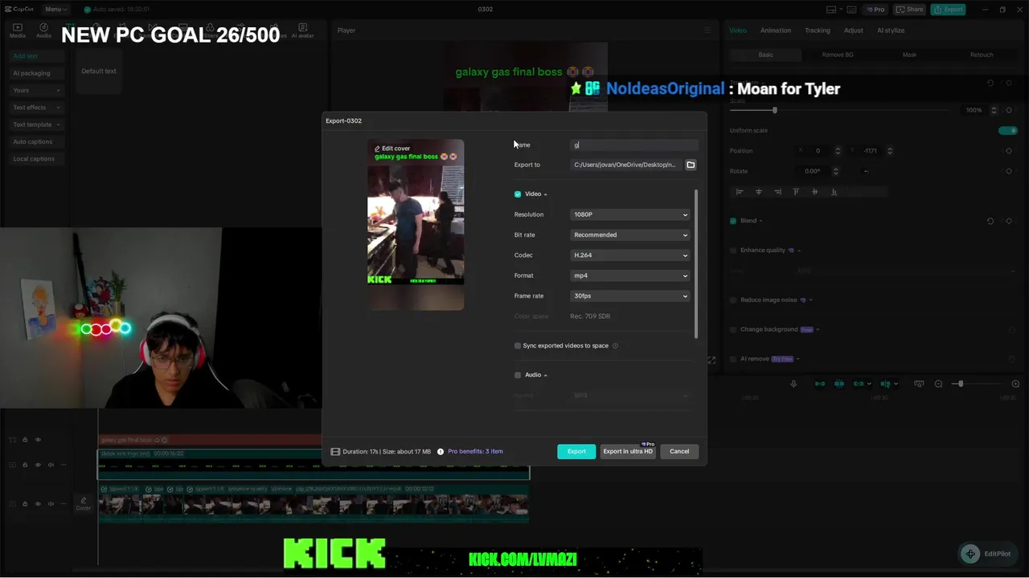This screenshot has height=578, width=1029.
Task: Enable Enhance quality checkbox
Action: [733, 250]
